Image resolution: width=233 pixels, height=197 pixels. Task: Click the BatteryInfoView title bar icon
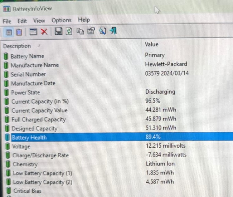click(x=7, y=9)
